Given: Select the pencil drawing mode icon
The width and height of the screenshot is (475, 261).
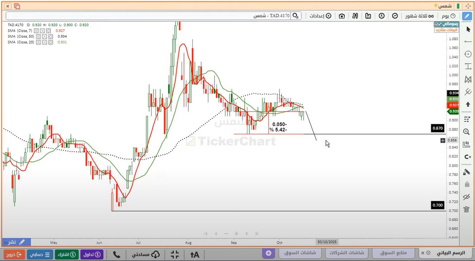Looking at the screenshot, I should coord(468,16).
